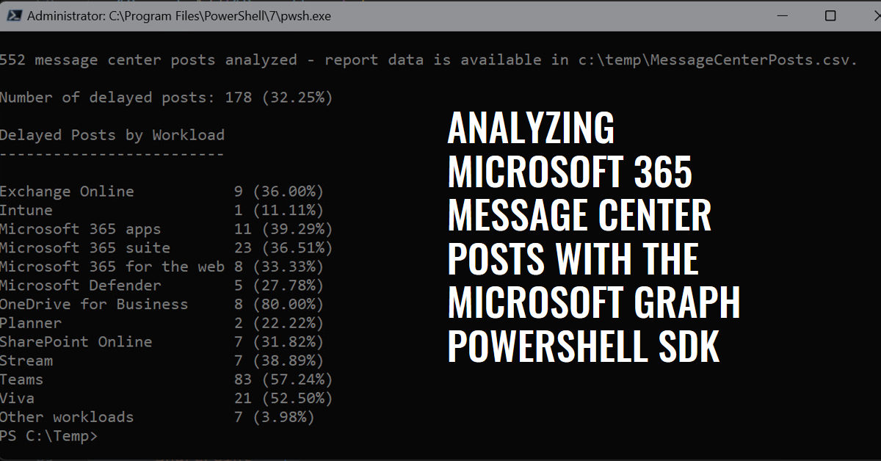The width and height of the screenshot is (881, 461).
Task: Click the Teams workload row
Action: [x=166, y=380]
